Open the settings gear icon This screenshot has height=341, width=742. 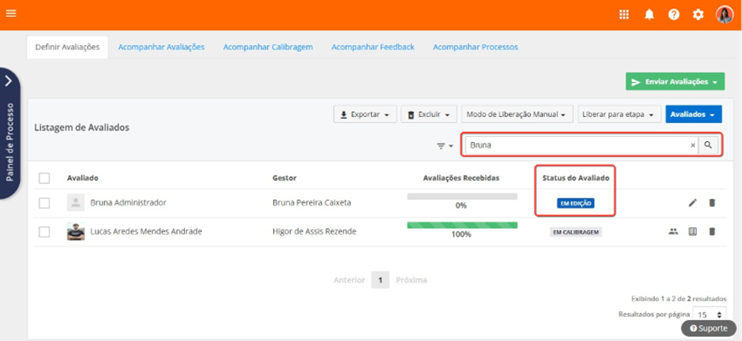point(698,14)
